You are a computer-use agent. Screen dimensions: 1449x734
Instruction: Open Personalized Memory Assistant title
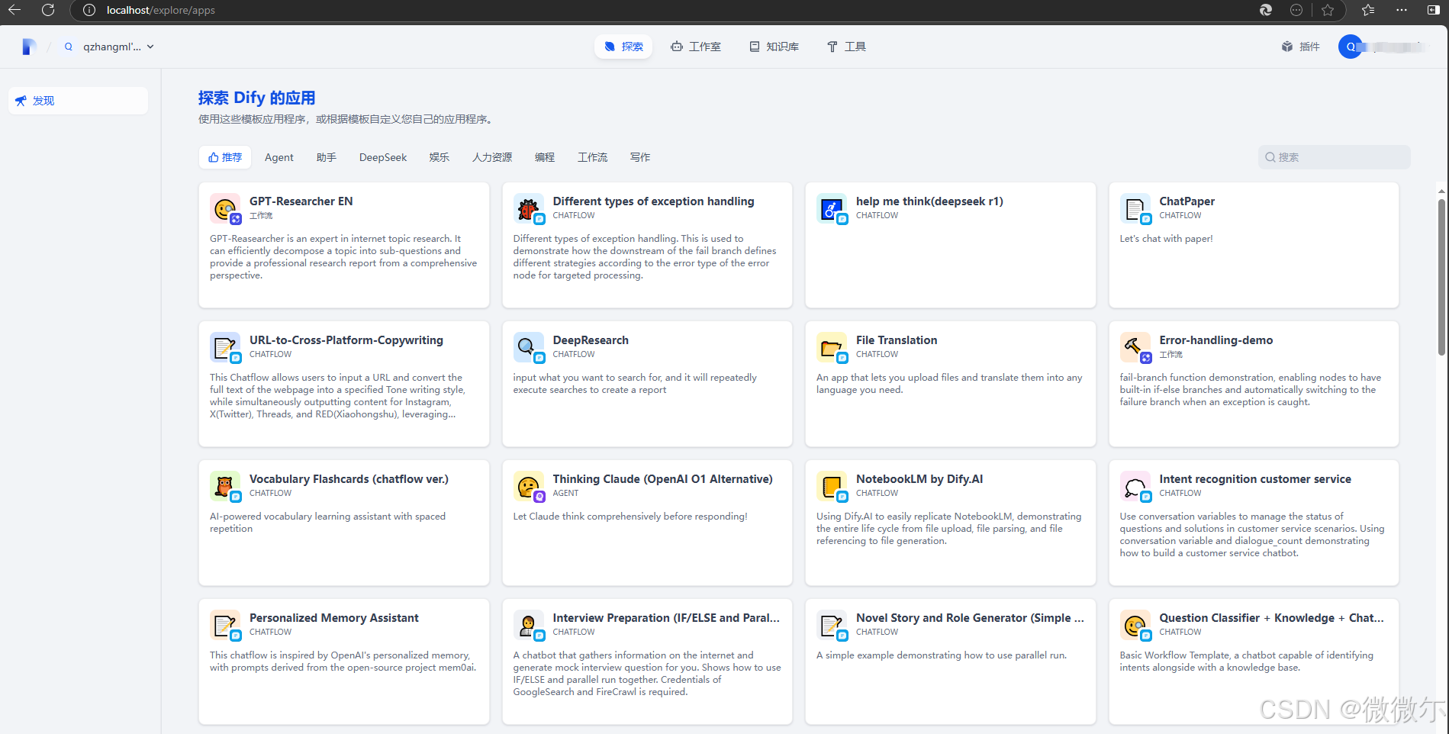tap(333, 618)
